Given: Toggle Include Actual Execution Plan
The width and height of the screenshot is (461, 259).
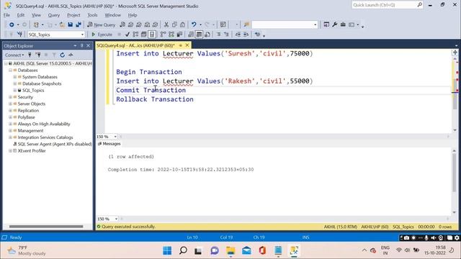Looking at the screenshot, I should point(163,35).
